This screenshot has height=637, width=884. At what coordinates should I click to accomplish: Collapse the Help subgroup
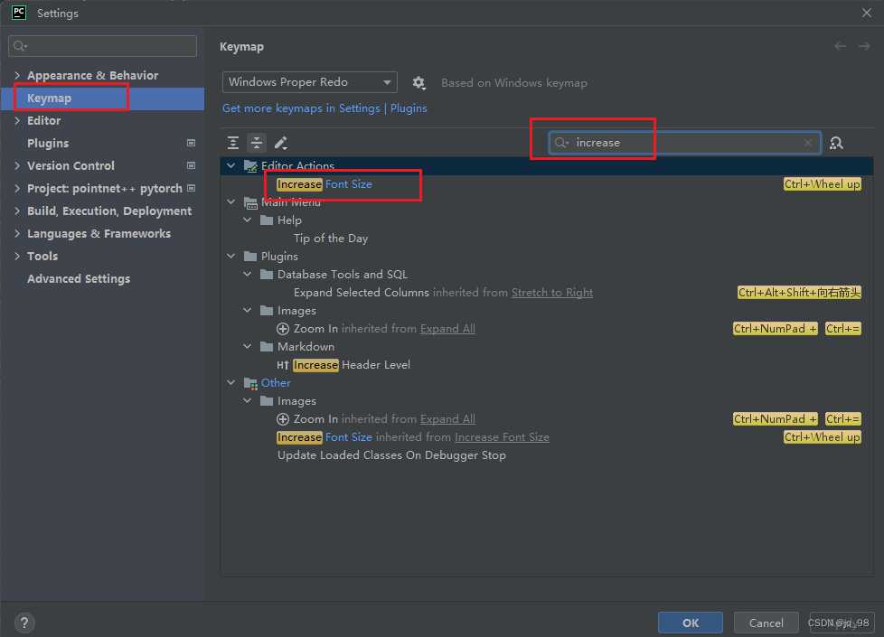247,220
